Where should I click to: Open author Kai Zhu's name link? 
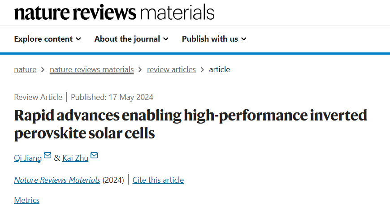(x=75, y=158)
